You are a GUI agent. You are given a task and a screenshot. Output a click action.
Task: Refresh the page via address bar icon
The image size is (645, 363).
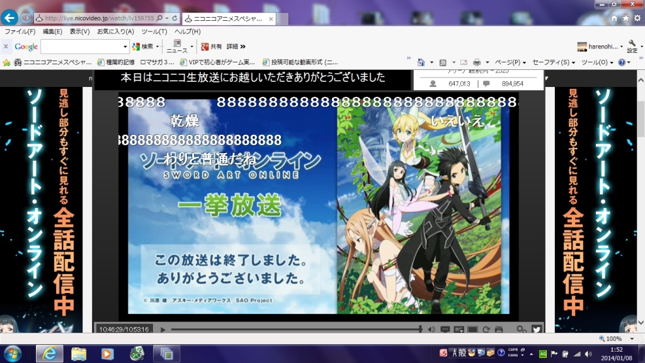(x=175, y=18)
